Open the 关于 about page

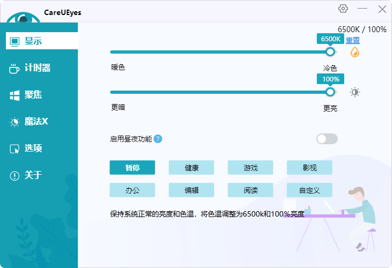coord(33,175)
